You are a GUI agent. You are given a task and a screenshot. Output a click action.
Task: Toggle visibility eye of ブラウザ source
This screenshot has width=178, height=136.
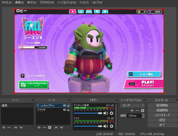65,110
